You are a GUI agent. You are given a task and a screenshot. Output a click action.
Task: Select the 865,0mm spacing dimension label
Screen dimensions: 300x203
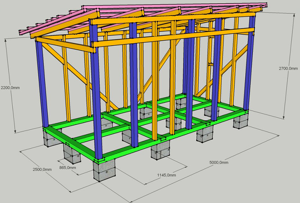(x=67, y=168)
